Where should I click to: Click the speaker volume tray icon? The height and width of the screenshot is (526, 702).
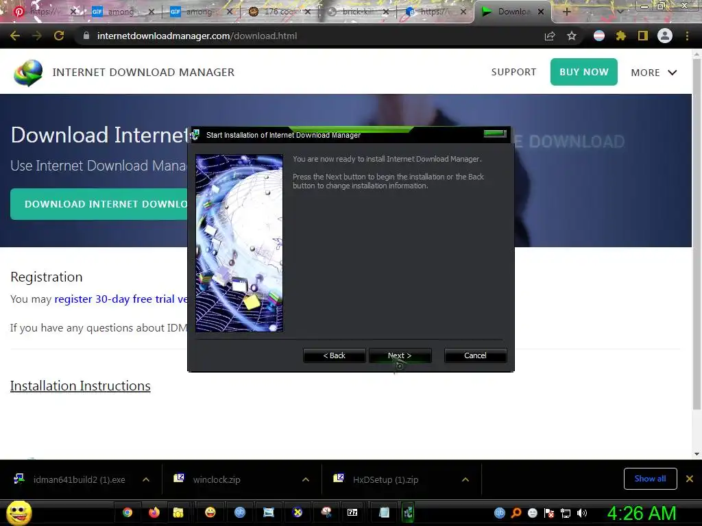tap(582, 513)
